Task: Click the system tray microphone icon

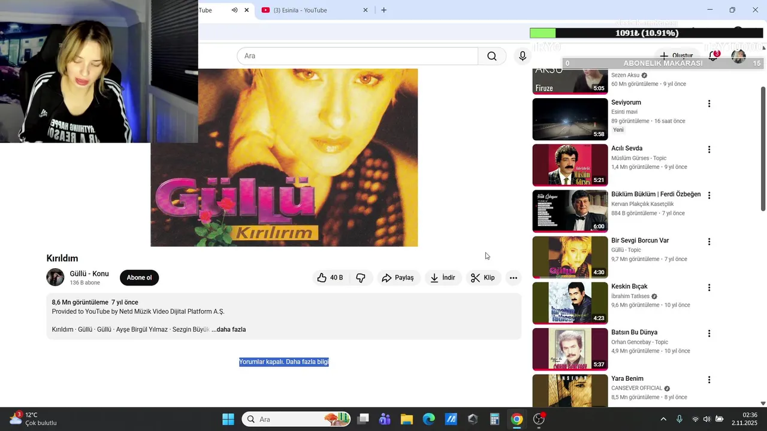Action: [680, 419]
